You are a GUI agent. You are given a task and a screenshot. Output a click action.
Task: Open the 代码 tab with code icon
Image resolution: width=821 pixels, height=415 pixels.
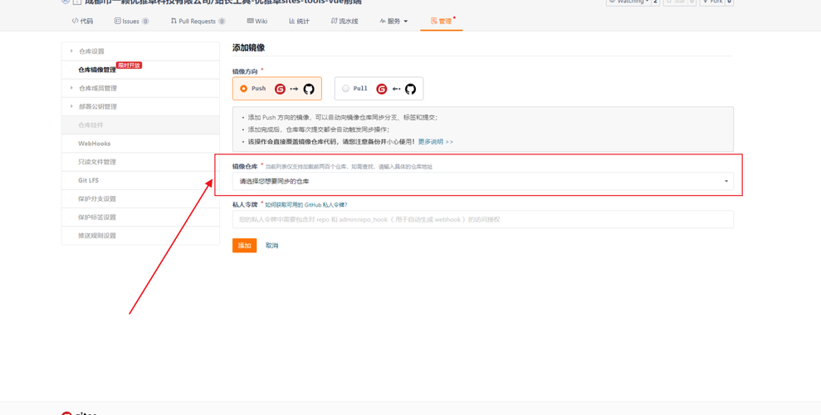tap(82, 22)
